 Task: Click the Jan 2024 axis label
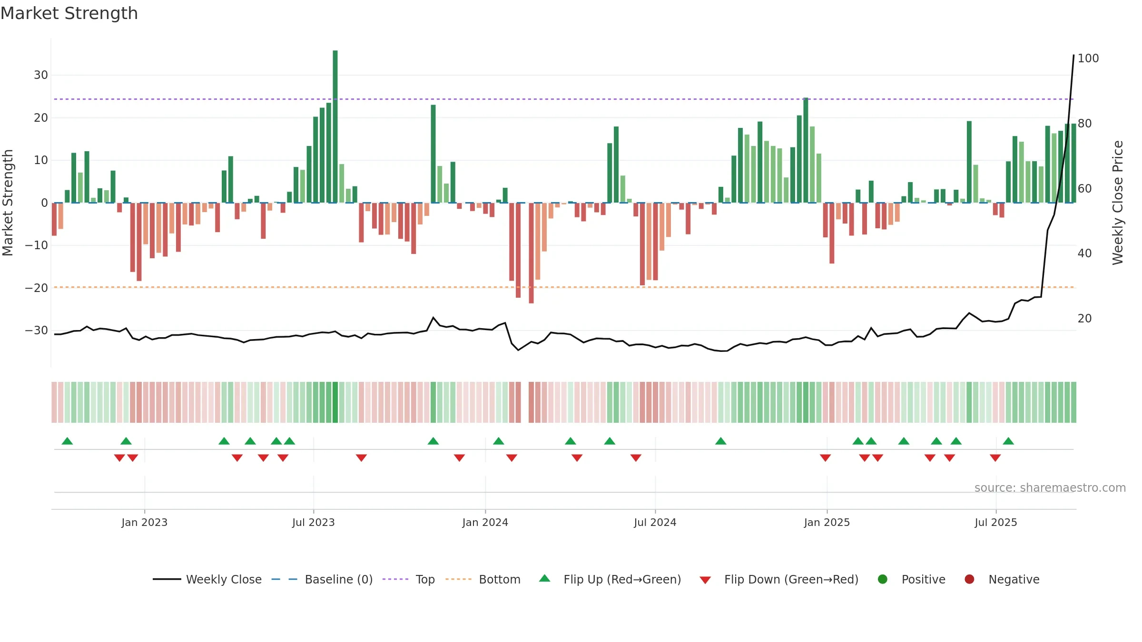485,523
